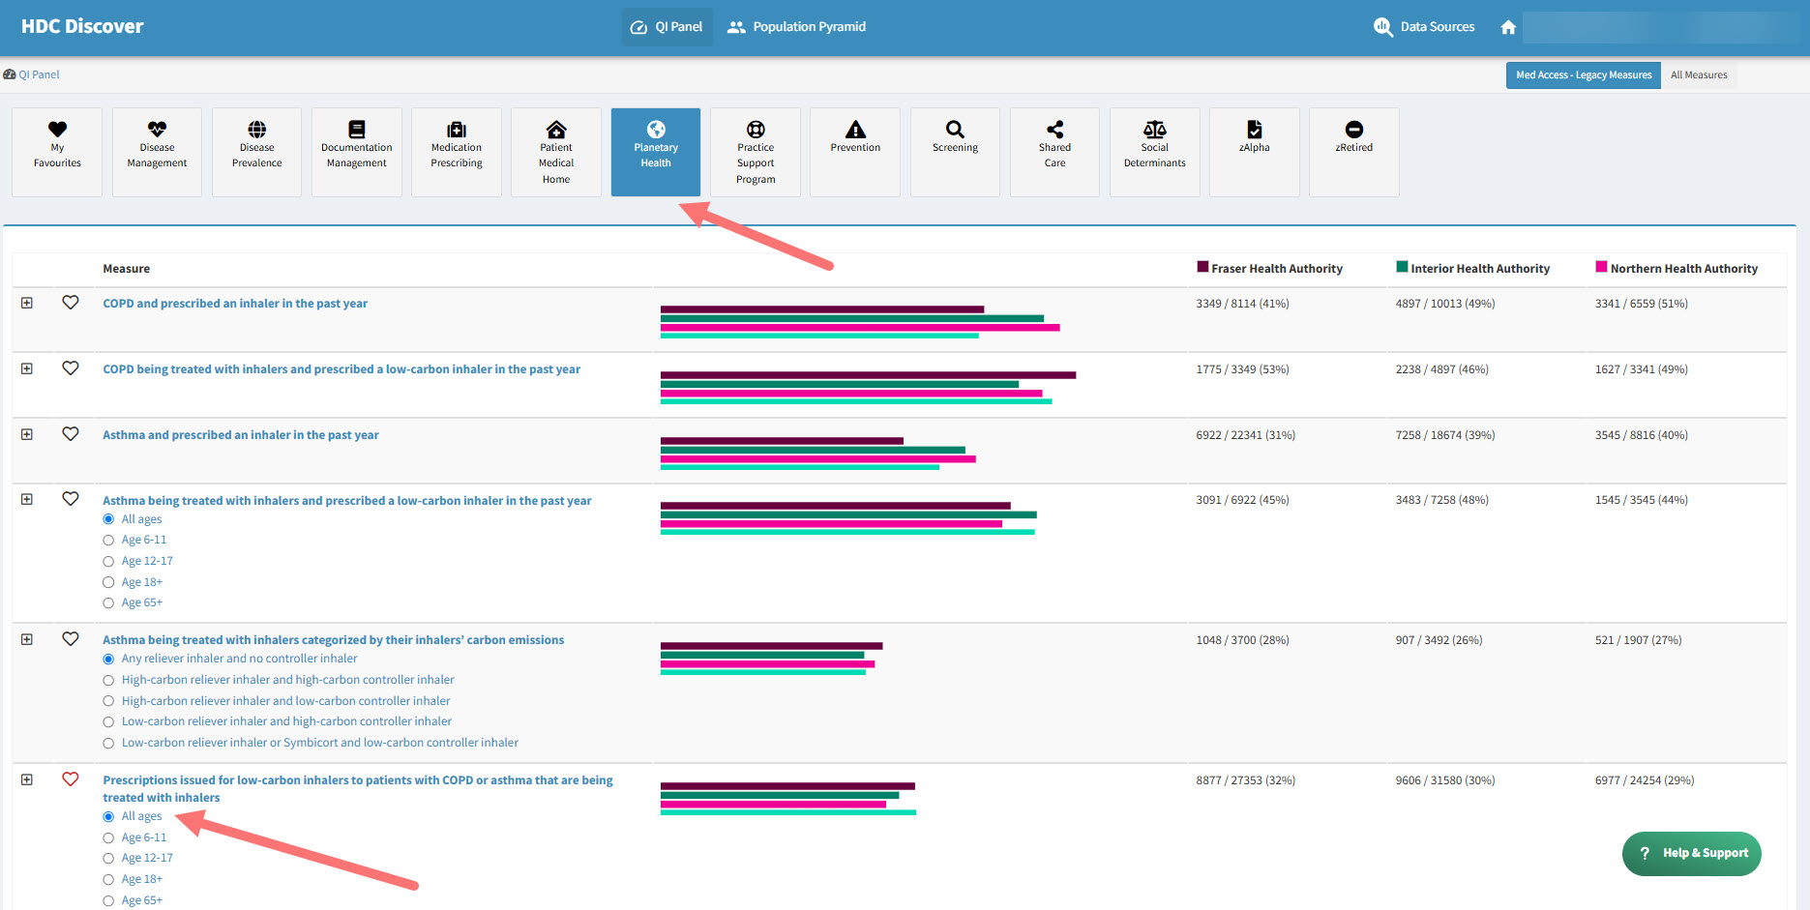The height and width of the screenshot is (910, 1810).
Task: Switch to the All Measures tab
Action: (1698, 75)
